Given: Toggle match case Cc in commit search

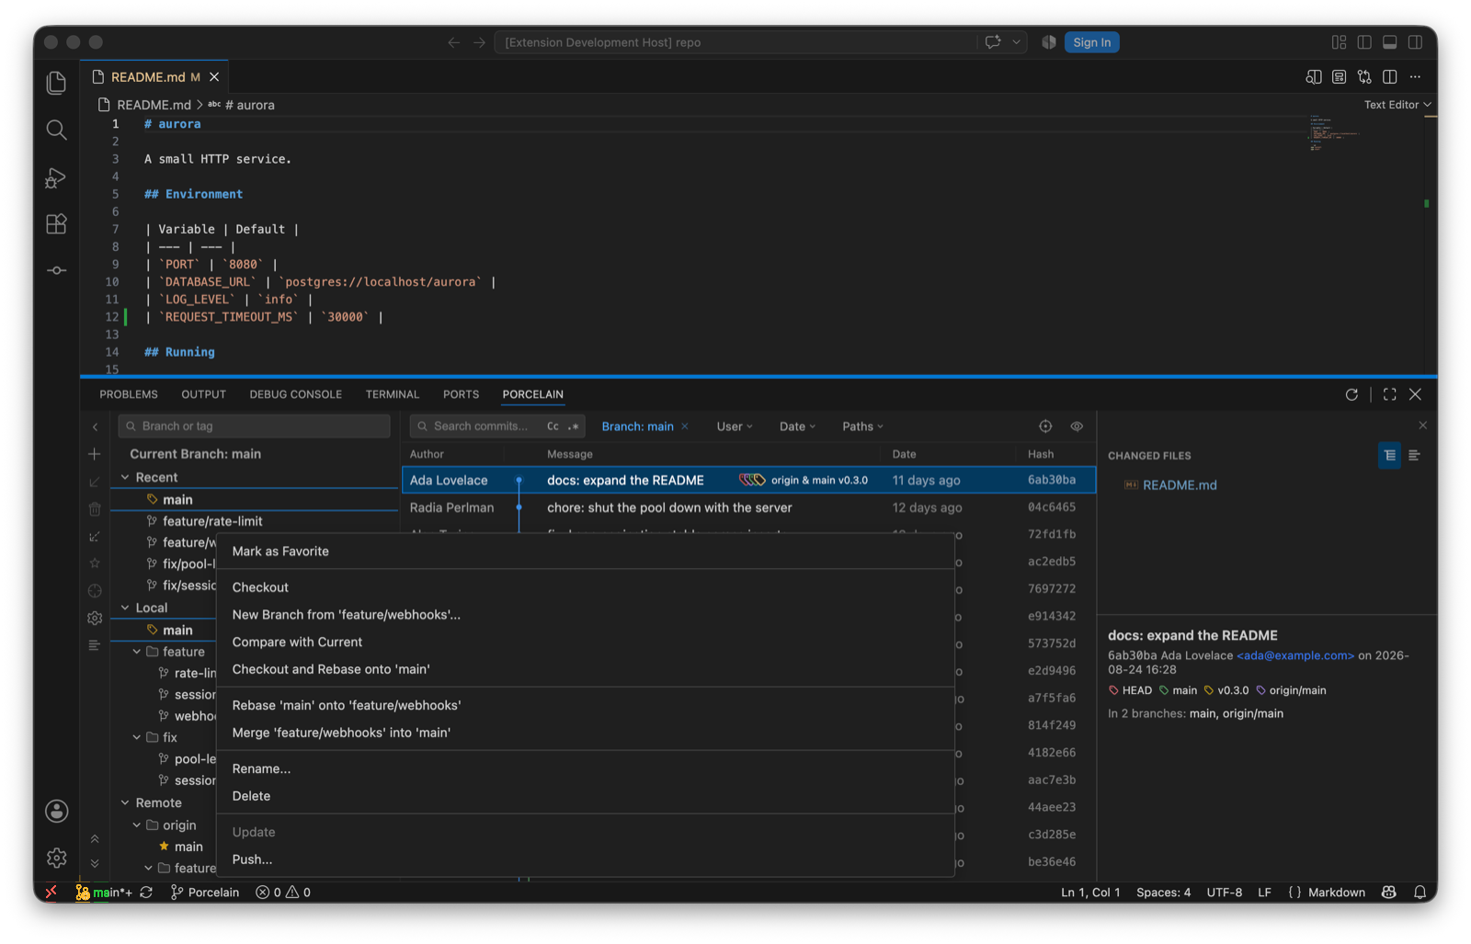Looking at the screenshot, I should [x=553, y=427].
